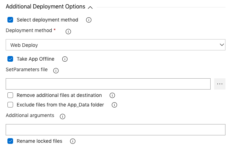
Task: Click info icon beside Additional arguments
Action: coord(63,116)
